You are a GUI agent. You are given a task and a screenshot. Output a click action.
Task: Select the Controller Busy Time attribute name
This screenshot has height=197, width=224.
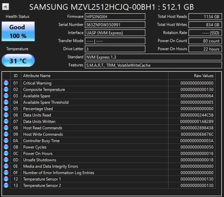point(41,141)
